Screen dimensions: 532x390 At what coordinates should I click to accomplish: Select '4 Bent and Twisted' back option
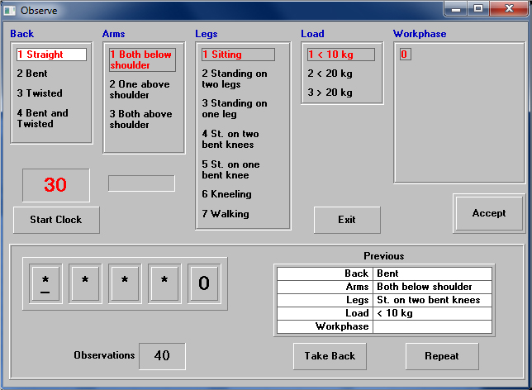[x=43, y=118]
